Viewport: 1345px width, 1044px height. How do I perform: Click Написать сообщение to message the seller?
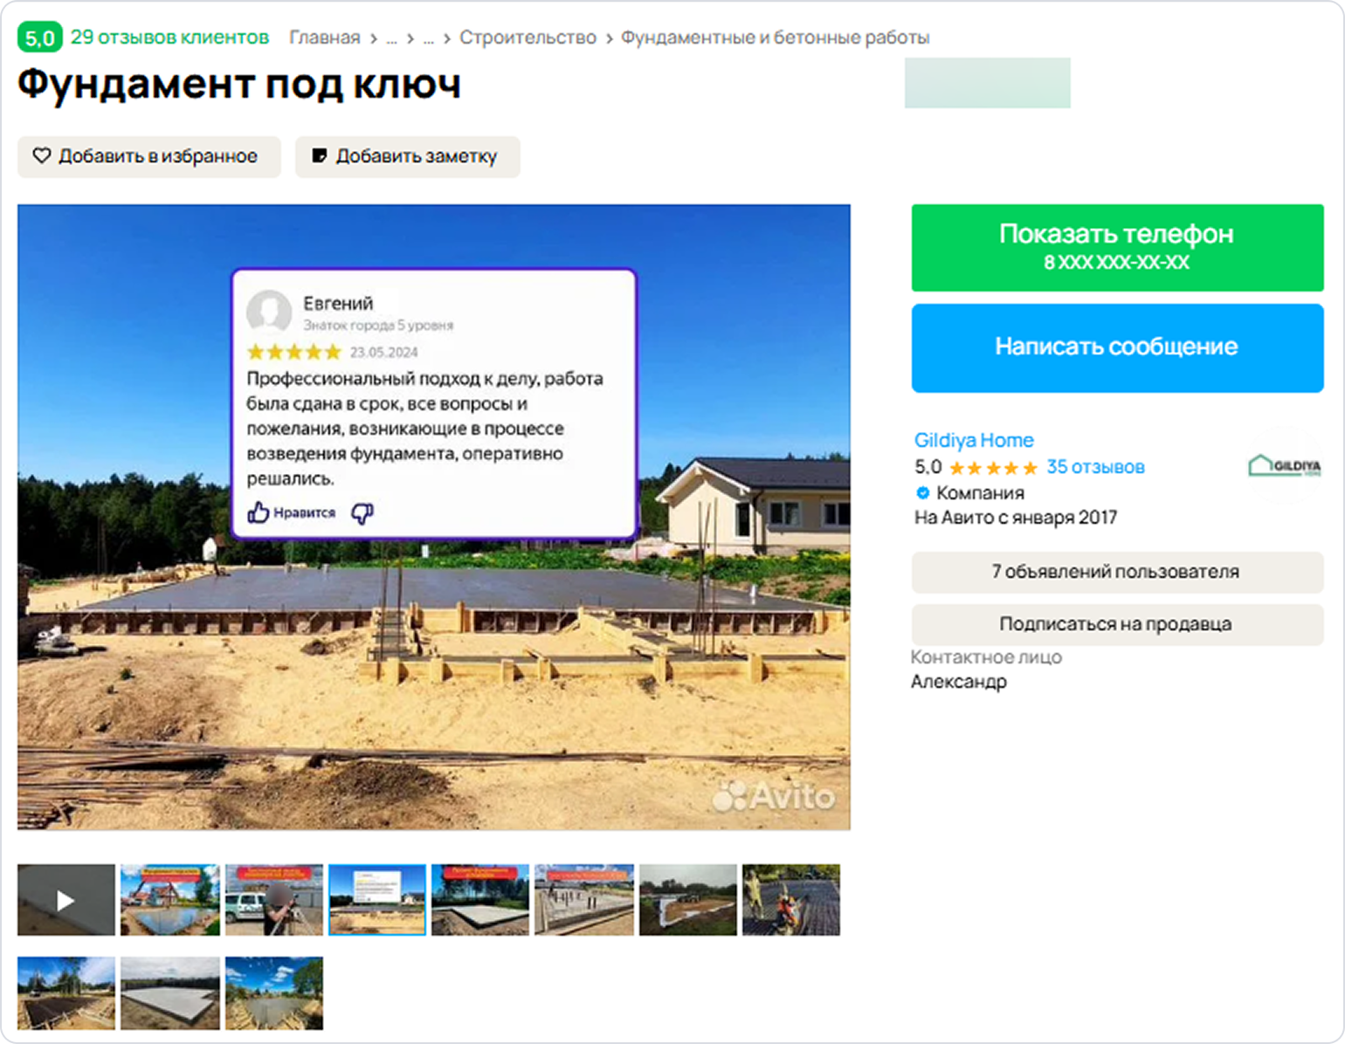(x=1116, y=347)
